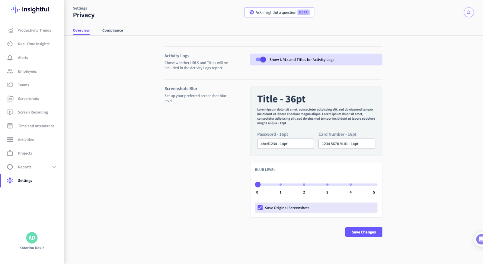Open the Alerts bell icon in sidebar

pyautogui.click(x=10, y=58)
